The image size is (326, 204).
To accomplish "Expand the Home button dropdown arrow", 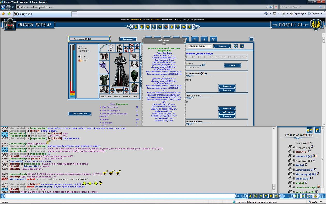I will (270, 14).
